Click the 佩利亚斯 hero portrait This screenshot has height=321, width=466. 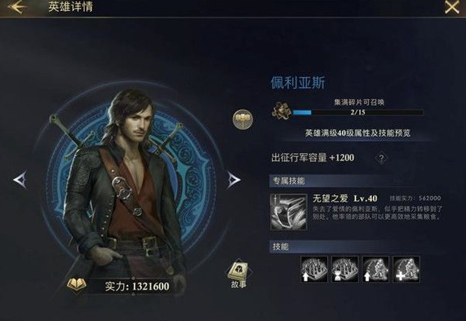pyautogui.click(x=126, y=184)
